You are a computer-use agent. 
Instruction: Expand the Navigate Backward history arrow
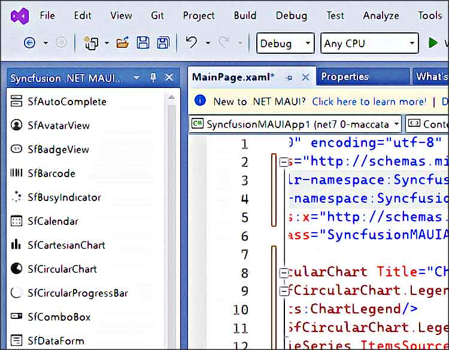click(45, 43)
